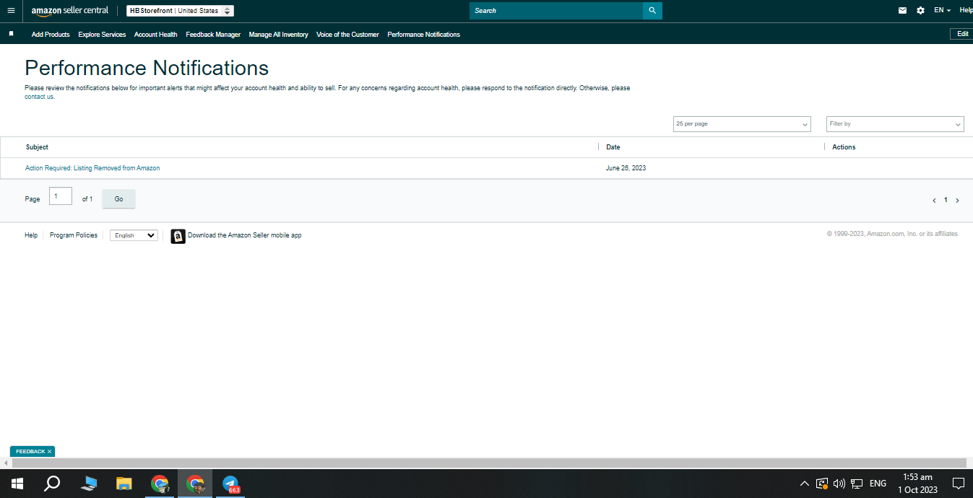Focus the Search input field
The height and width of the screenshot is (498, 973).
pyautogui.click(x=556, y=11)
